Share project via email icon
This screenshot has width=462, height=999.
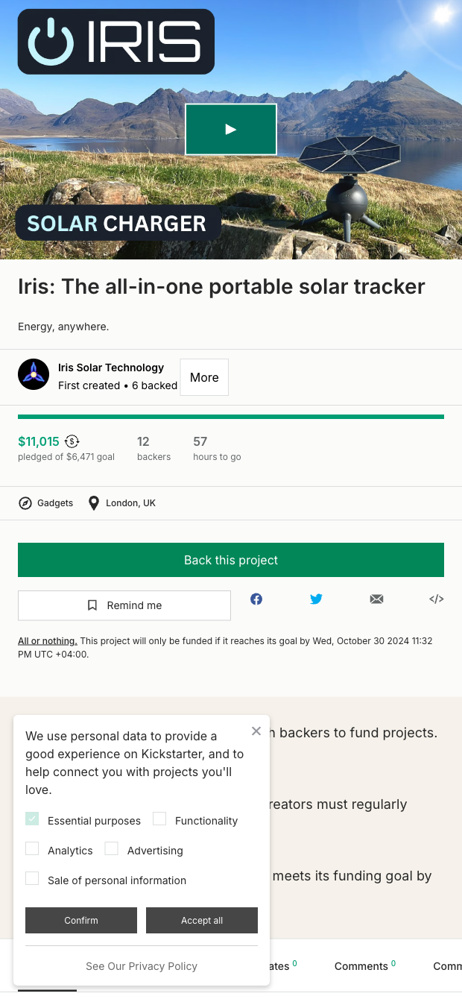click(376, 599)
